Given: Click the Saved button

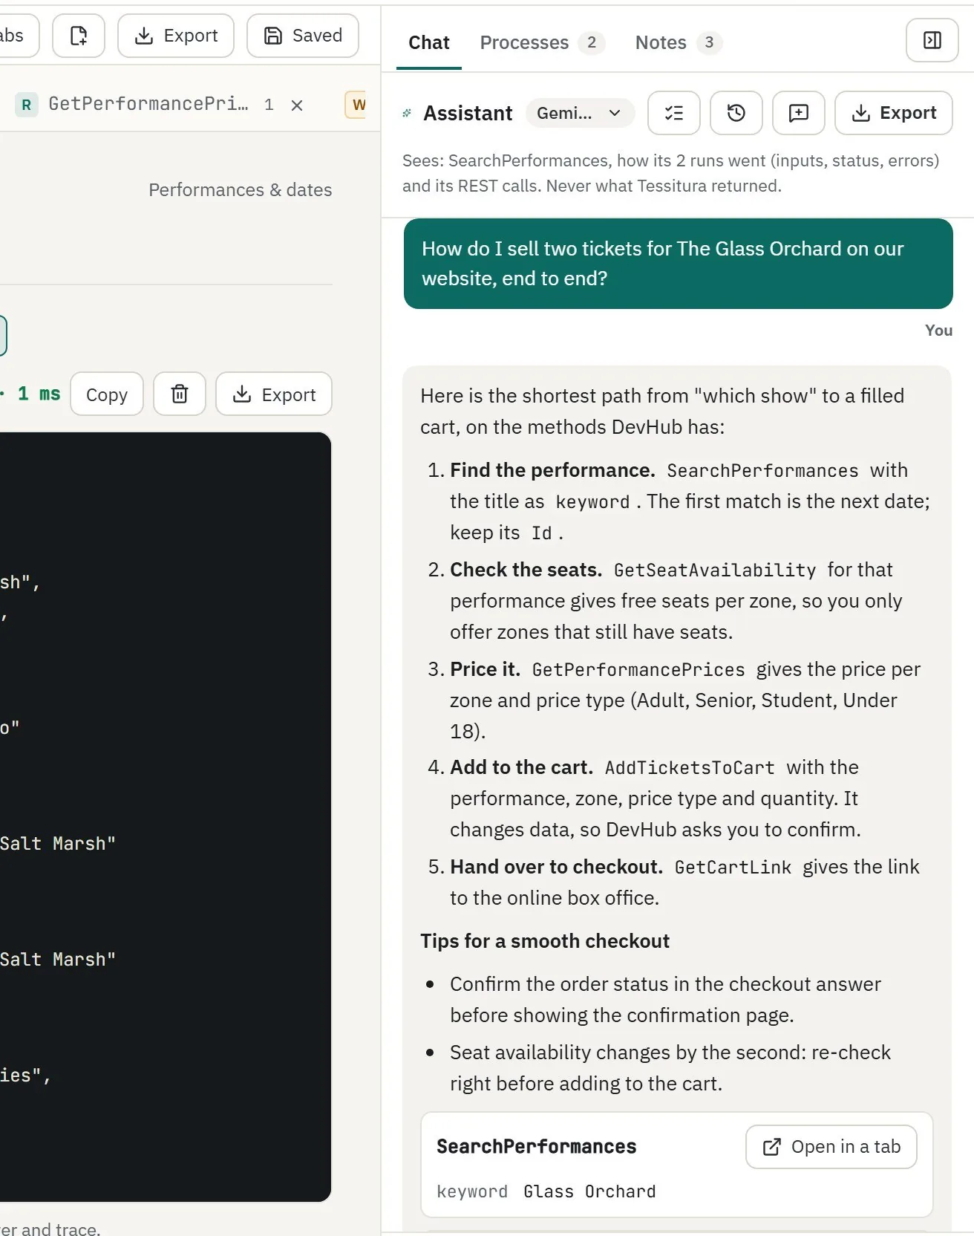Looking at the screenshot, I should tap(303, 36).
